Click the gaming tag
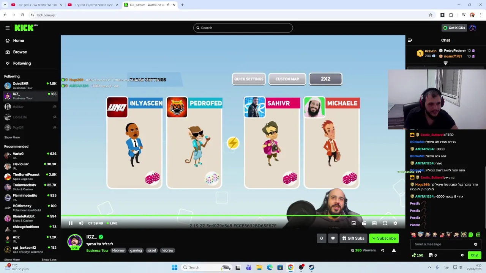Screen dimensions: 486x273 click(136, 250)
